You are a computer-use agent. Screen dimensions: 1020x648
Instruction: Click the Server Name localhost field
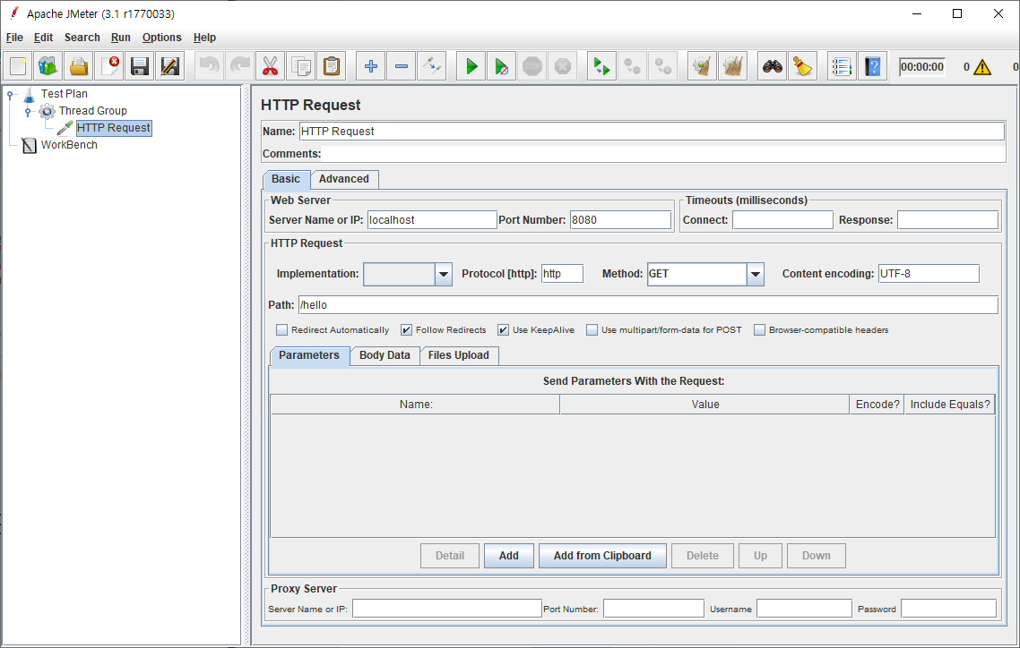(x=432, y=220)
